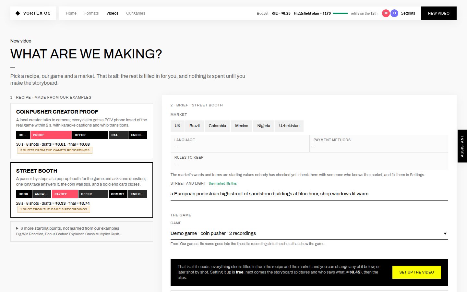Open the Our games nav item
This screenshot has width=467, height=292.
click(136, 13)
